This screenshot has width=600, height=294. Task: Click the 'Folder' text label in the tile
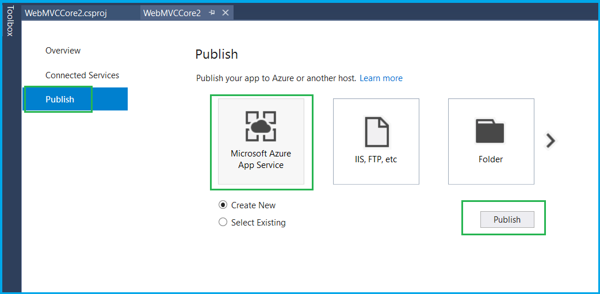point(491,159)
